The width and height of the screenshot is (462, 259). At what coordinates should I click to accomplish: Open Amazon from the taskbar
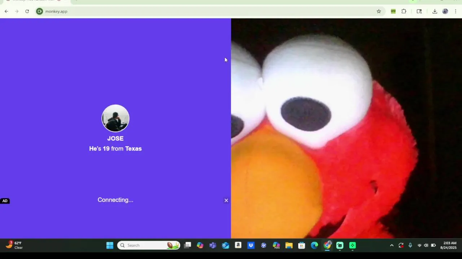[238, 245]
